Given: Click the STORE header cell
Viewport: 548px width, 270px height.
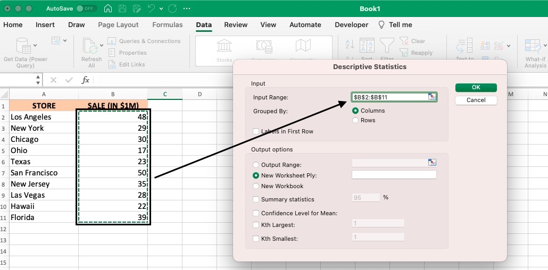Looking at the screenshot, I should (x=44, y=105).
